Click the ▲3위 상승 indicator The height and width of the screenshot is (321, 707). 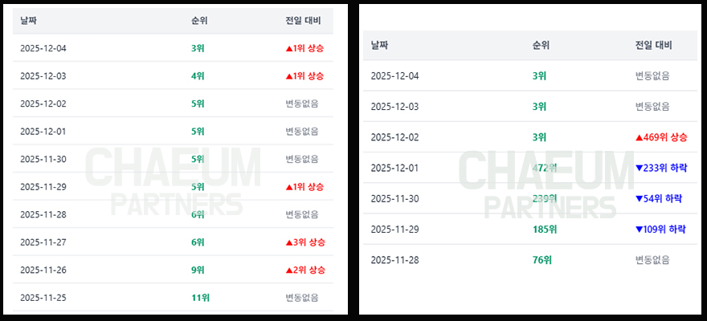(304, 242)
